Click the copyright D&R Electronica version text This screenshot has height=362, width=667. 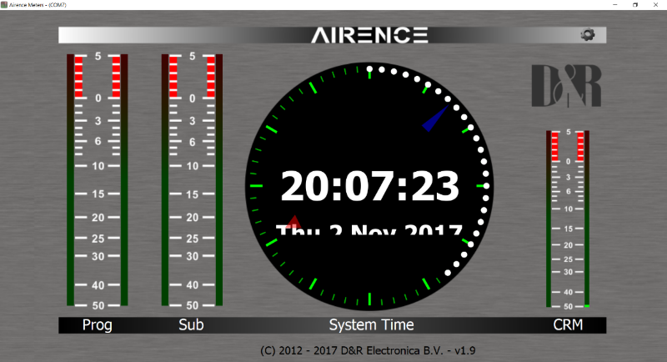coord(369,350)
